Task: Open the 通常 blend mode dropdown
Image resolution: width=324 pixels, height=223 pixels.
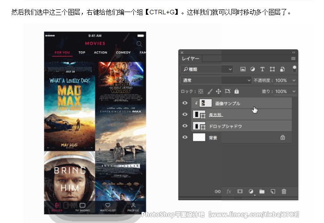Action: 216,80
